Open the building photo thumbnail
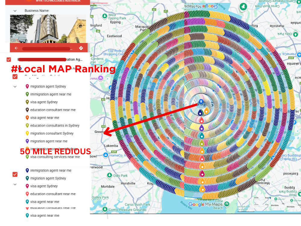Image resolution: width=301 pixels, height=226 pixels. click(48, 29)
